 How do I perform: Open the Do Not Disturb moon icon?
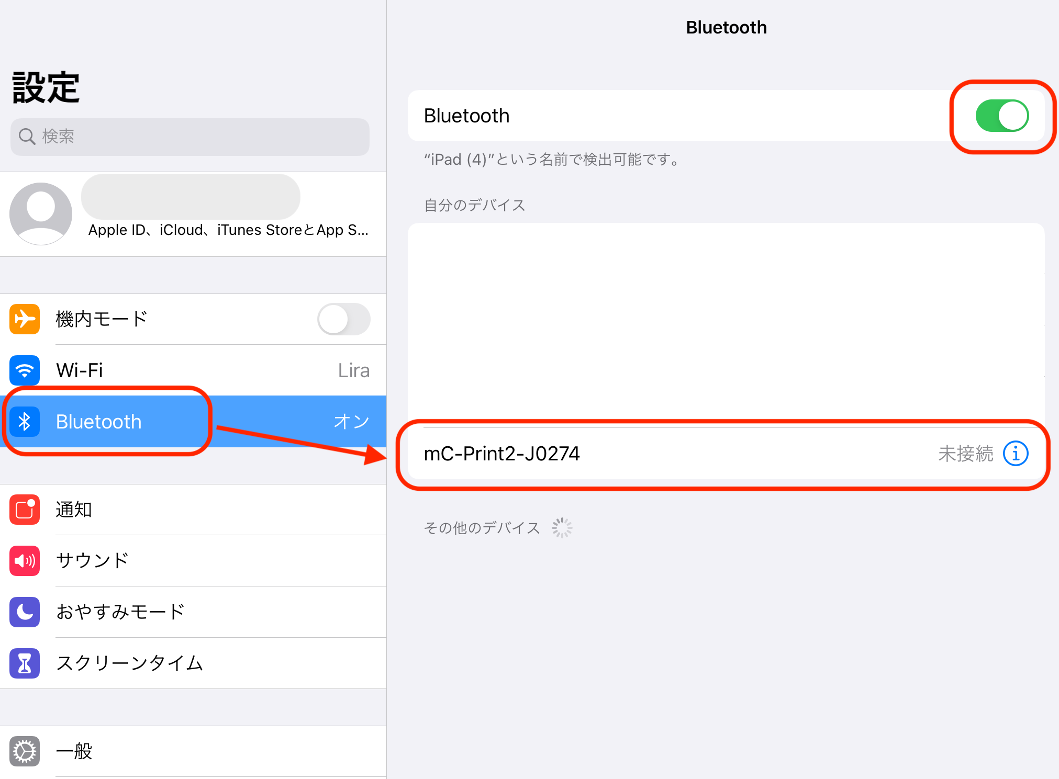point(25,612)
